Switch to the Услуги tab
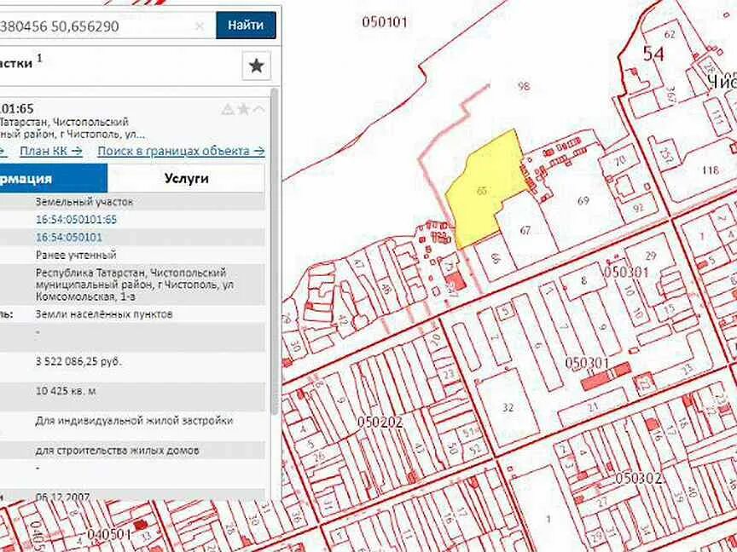The image size is (737, 552). click(187, 178)
